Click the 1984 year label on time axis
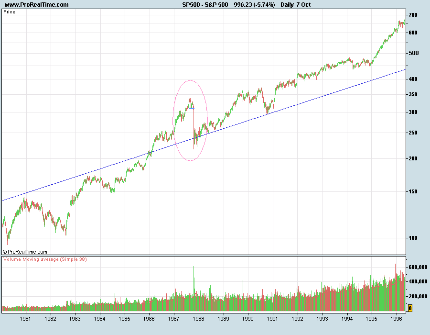 pyautogui.click(x=99, y=319)
